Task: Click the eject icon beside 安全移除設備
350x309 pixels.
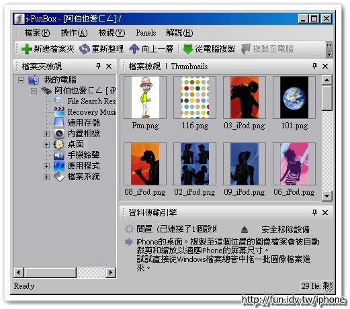Action: (x=245, y=230)
